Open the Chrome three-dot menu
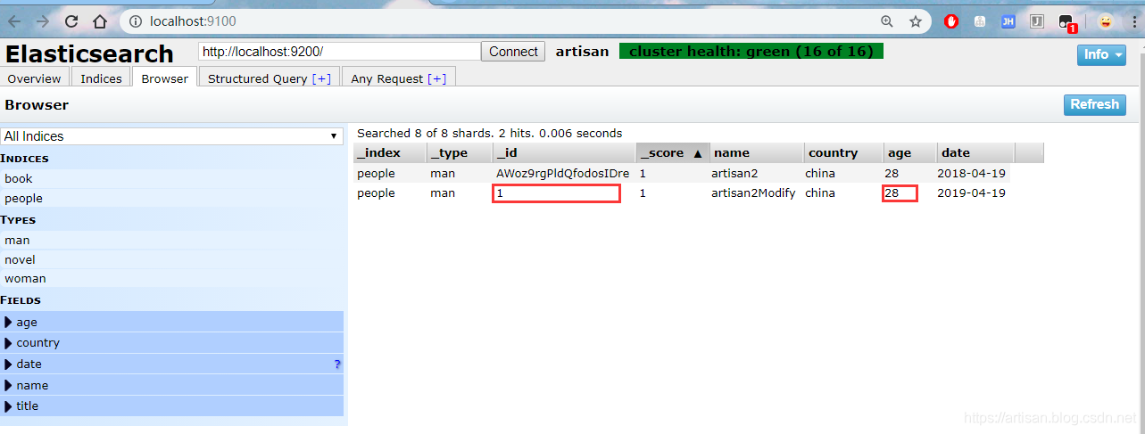This screenshot has width=1145, height=434. point(1133,21)
